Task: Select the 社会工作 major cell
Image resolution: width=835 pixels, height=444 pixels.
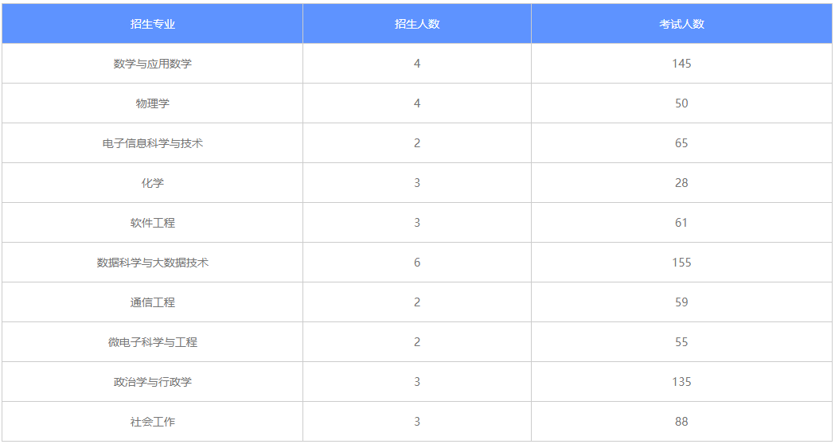Action: (152, 421)
